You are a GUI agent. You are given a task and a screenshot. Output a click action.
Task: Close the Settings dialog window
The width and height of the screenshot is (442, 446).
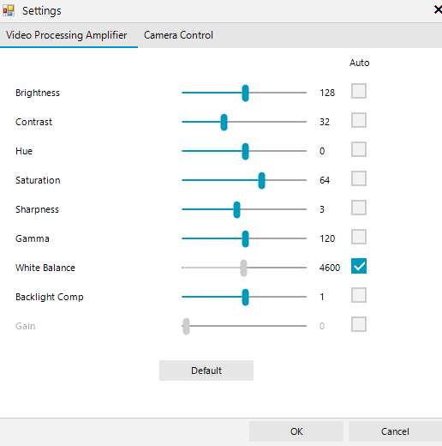click(438, 9)
